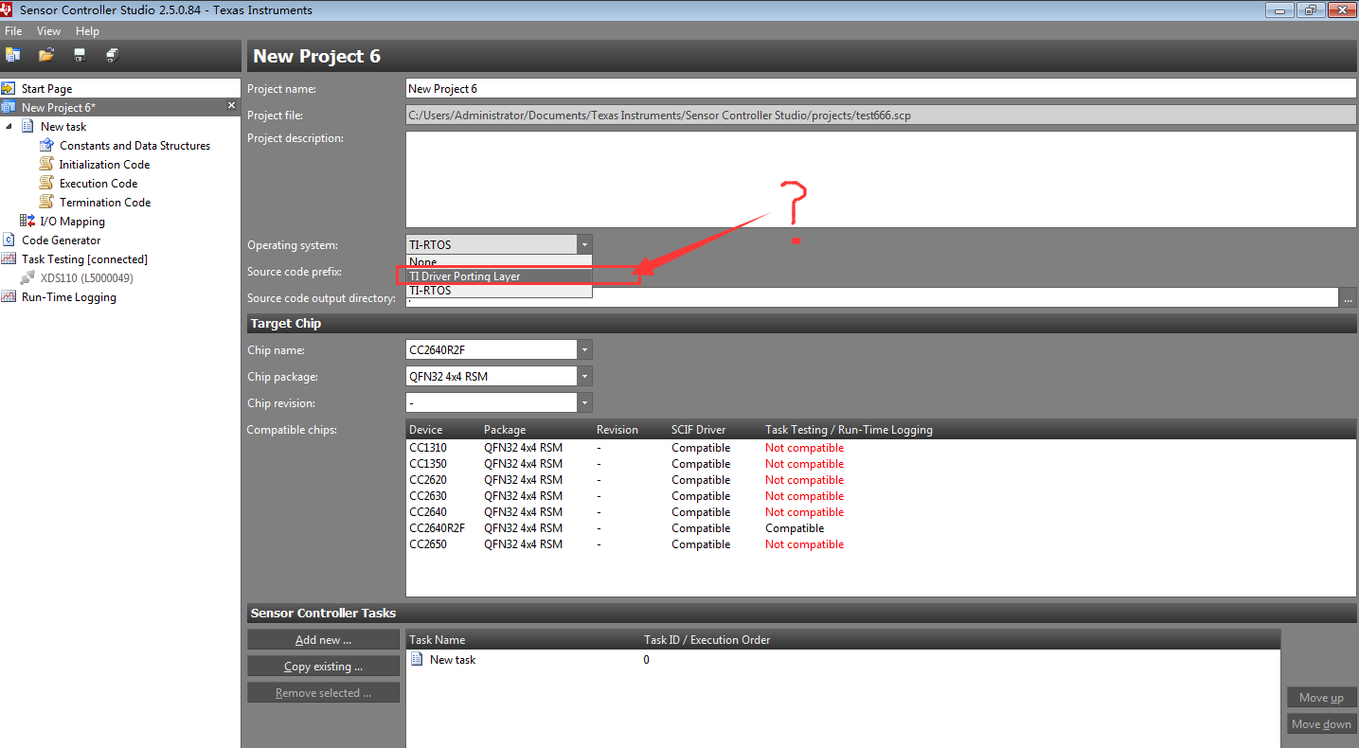Collapse the New task tree node
The image size is (1359, 748).
(9, 126)
